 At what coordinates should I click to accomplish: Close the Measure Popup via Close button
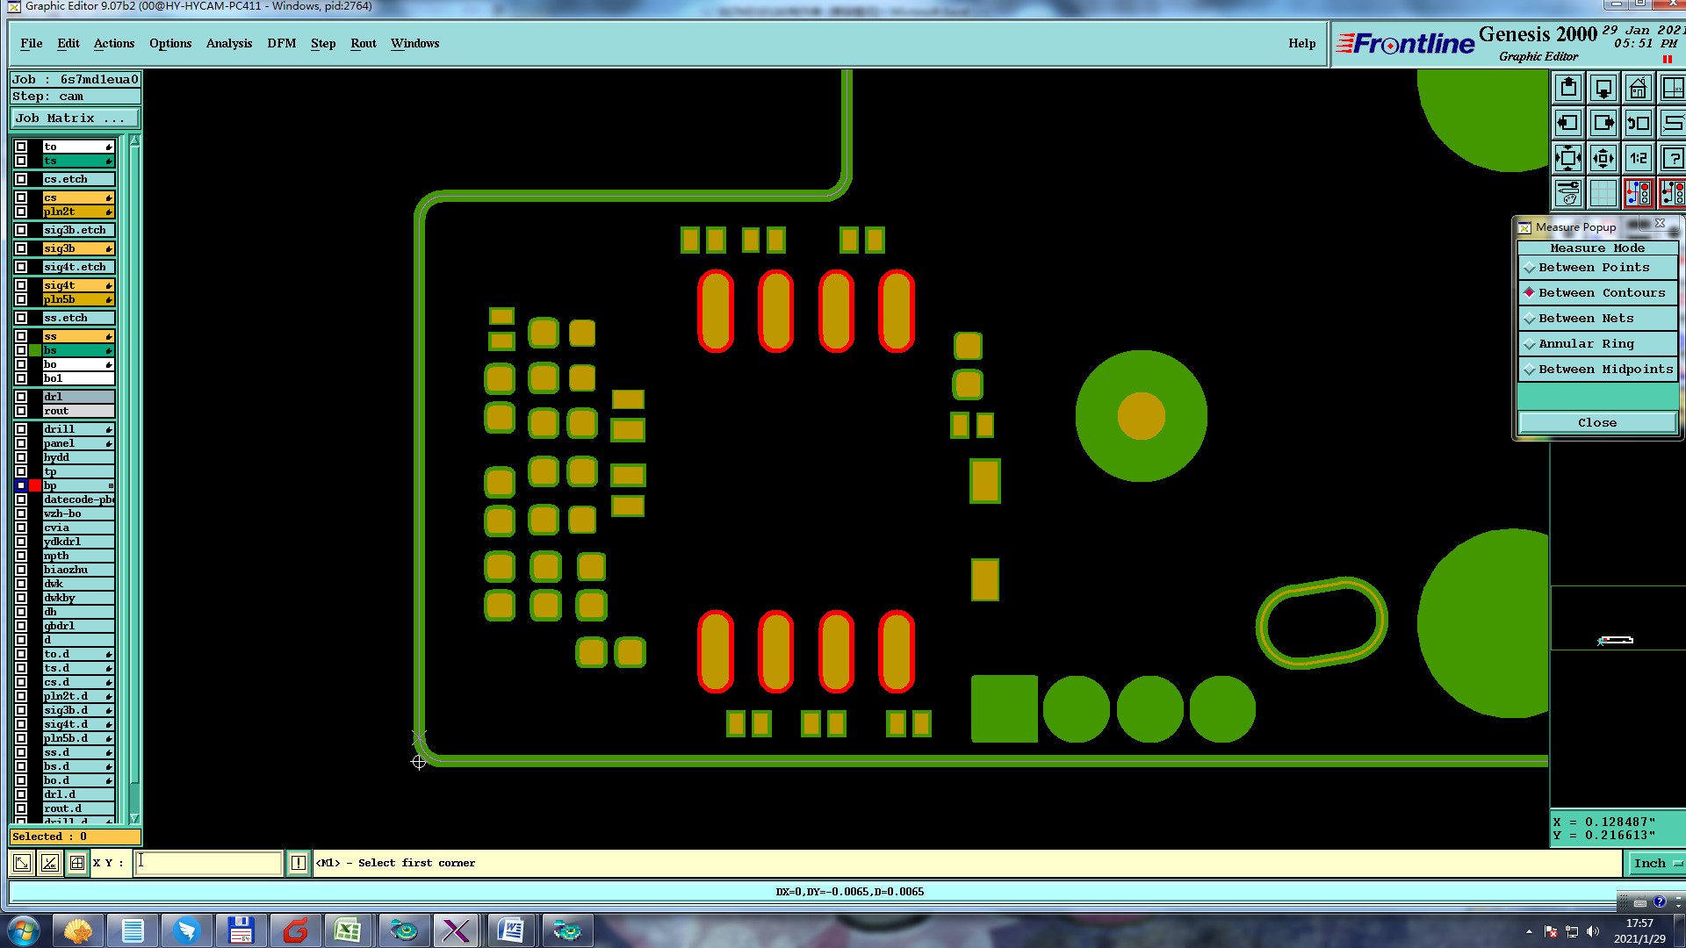coord(1596,423)
